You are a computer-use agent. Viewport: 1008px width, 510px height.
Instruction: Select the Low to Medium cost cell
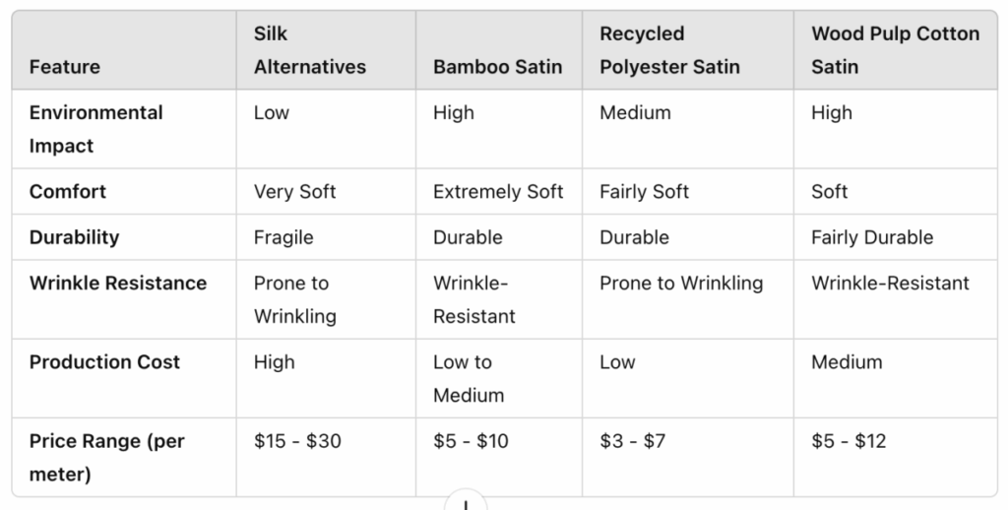[x=469, y=378]
